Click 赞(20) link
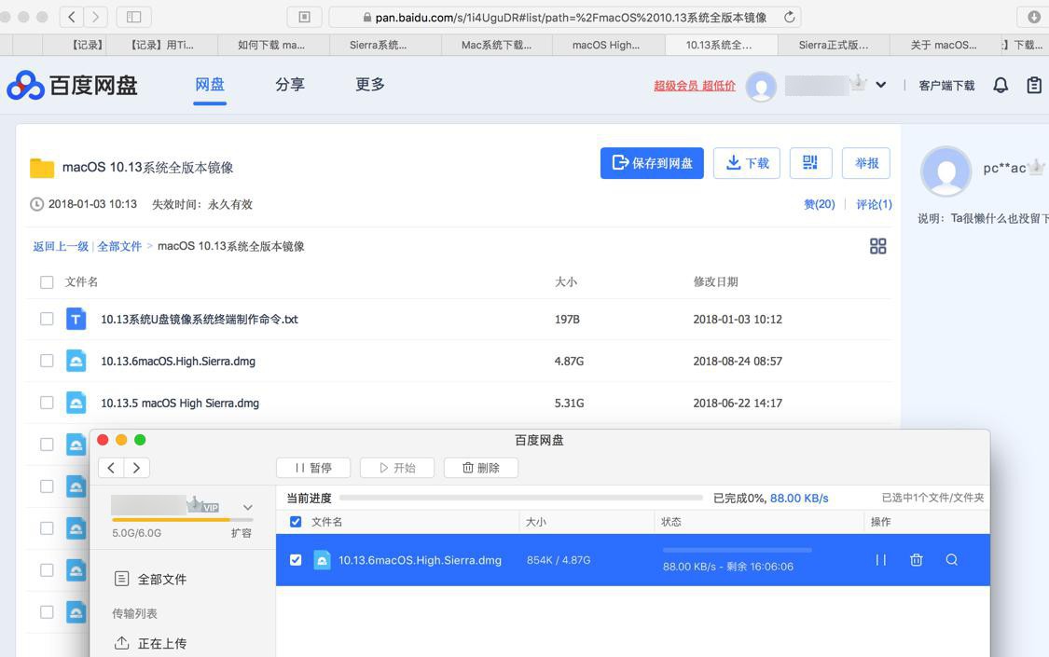The image size is (1049, 657). click(x=820, y=204)
